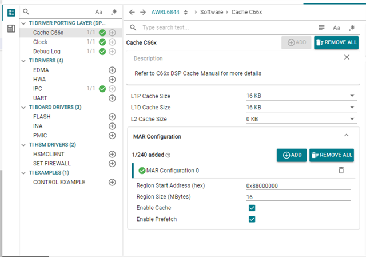Delete MAR Configuration 0 with trash icon
This screenshot has width=366, height=257.
pos(341,170)
